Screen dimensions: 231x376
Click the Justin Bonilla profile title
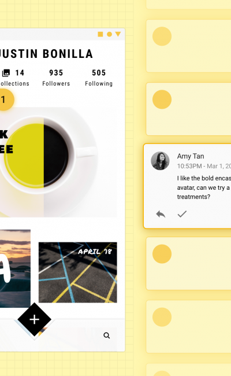46,54
